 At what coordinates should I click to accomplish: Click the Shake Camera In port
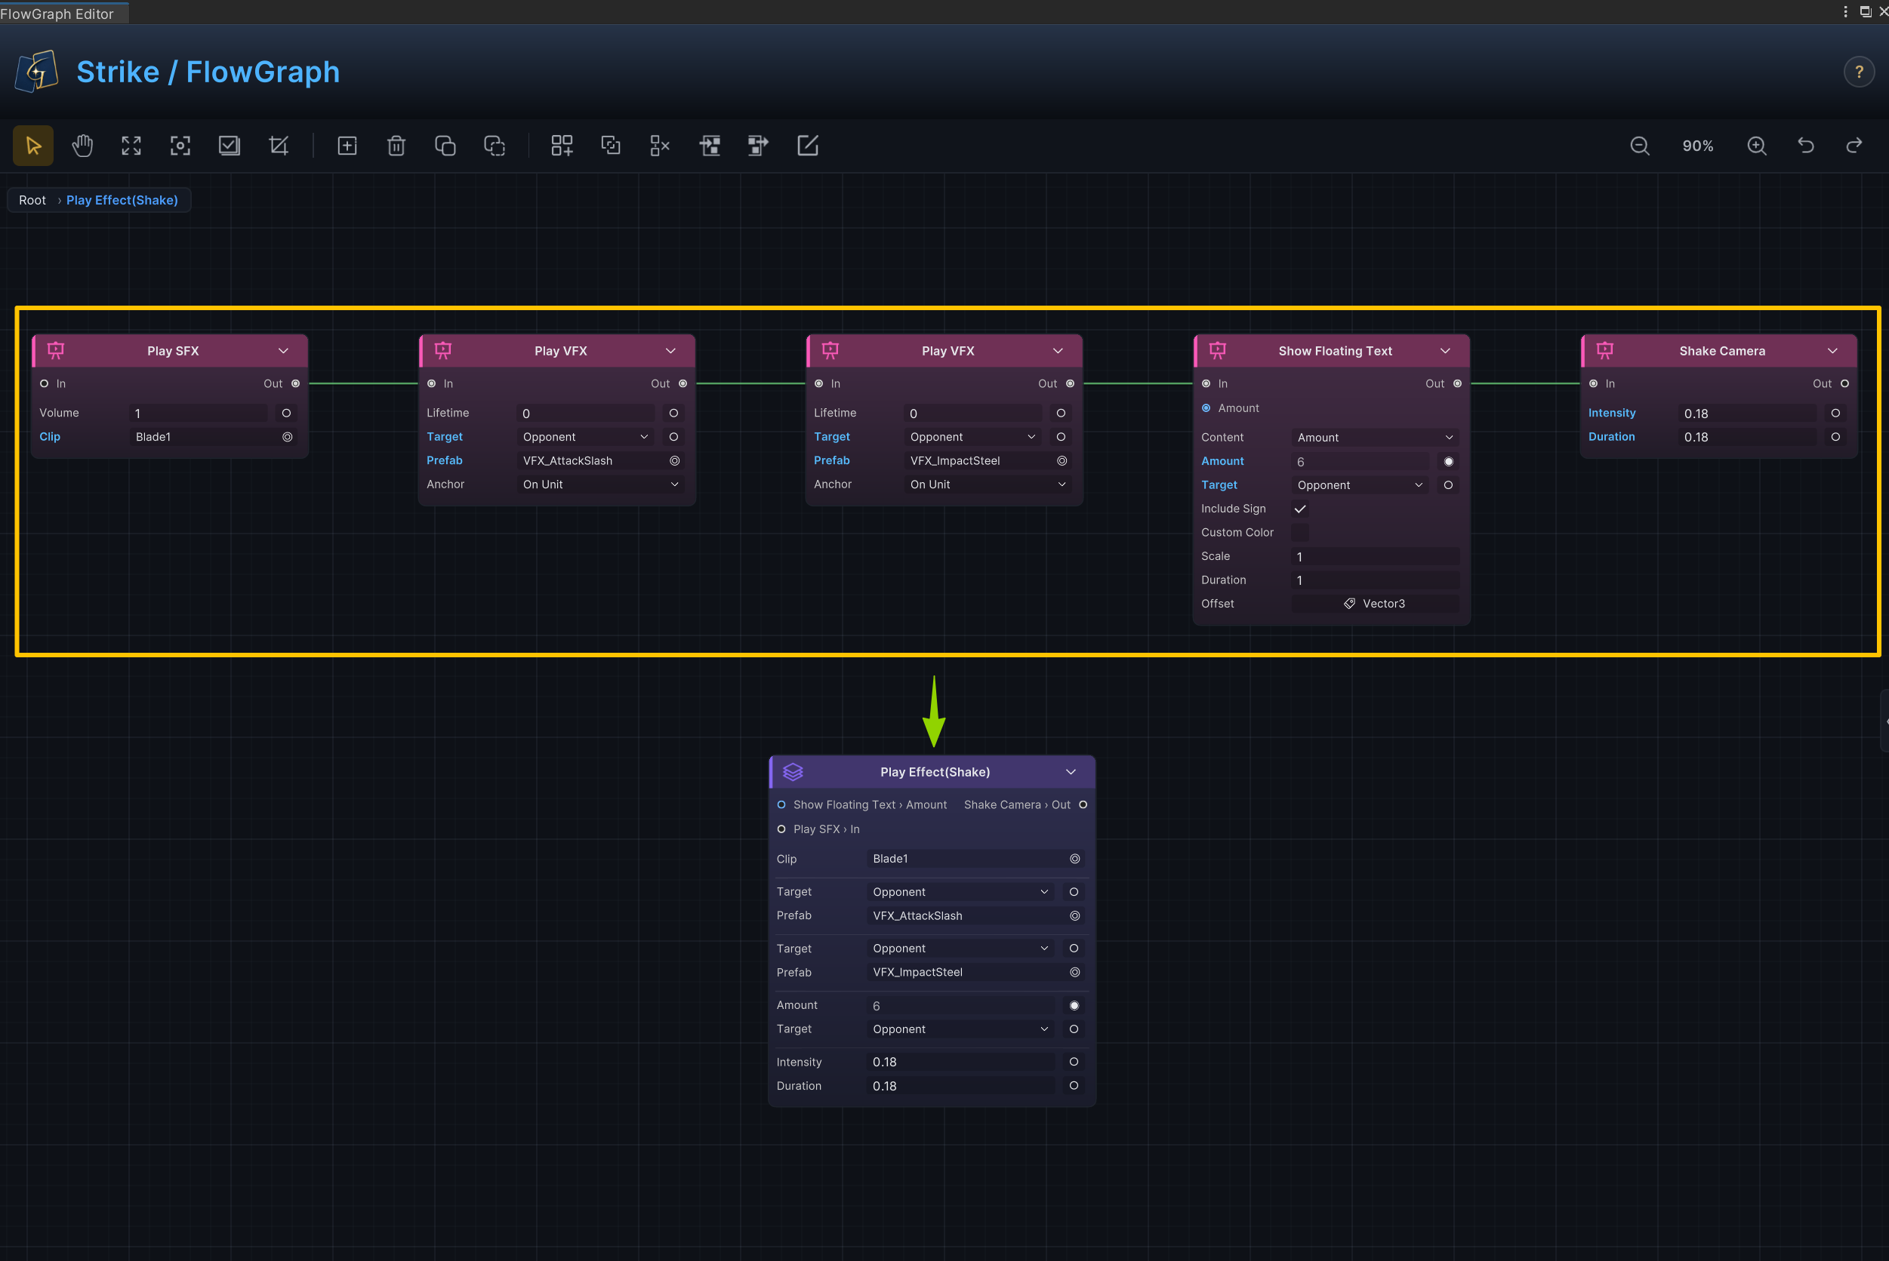1594,383
